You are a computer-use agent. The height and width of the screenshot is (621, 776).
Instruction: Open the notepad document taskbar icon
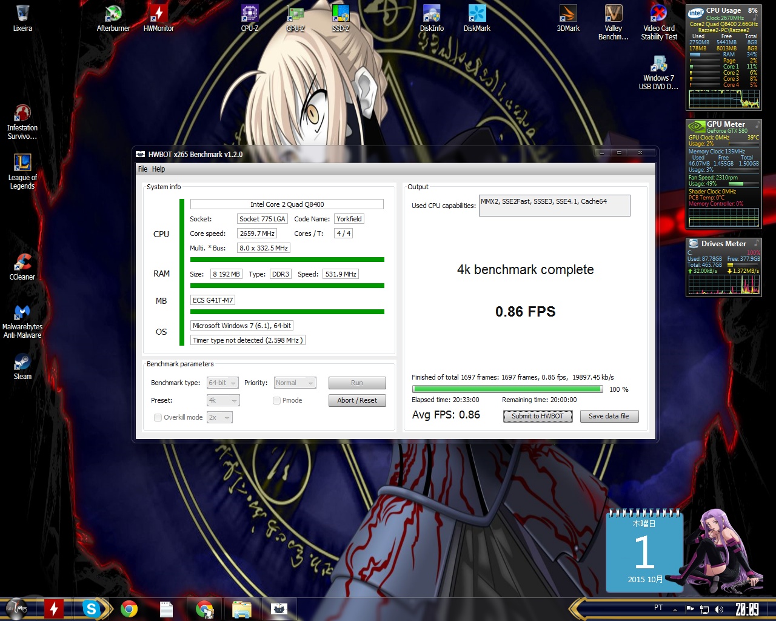pos(166,608)
